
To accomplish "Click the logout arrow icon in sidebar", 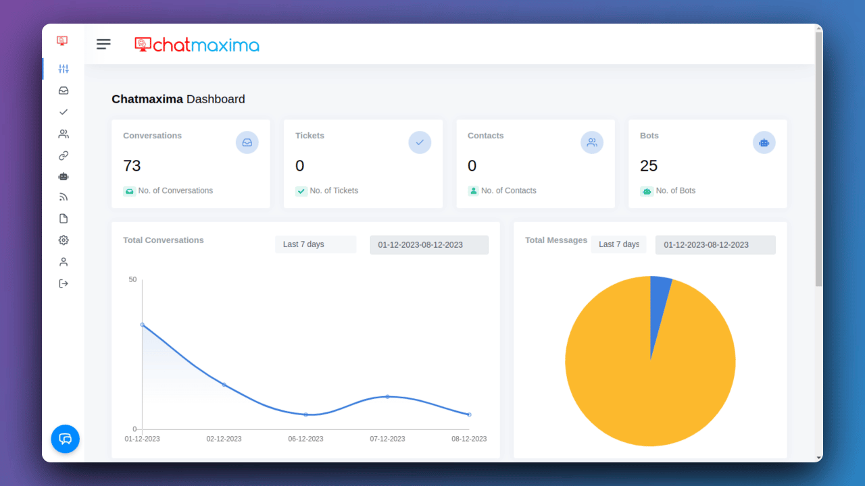I will click(x=64, y=283).
